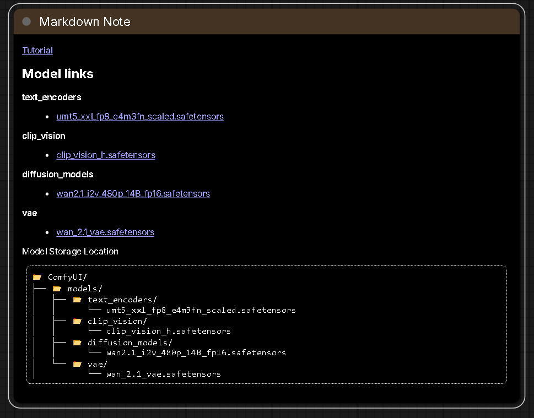
Task: Open the wan2.1_i2v_480p_14B_fp16.safetensors download link
Action: tap(133, 193)
